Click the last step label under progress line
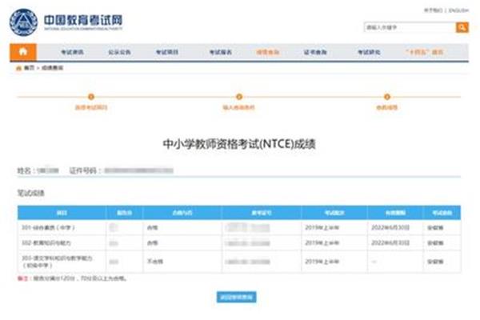Viewport: 480px width, 320px height. [387, 107]
